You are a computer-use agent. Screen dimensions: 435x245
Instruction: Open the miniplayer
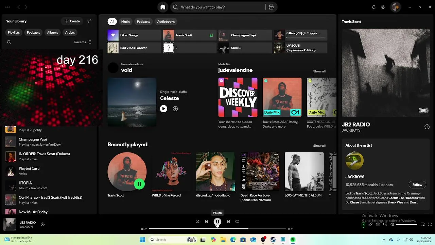point(422,225)
